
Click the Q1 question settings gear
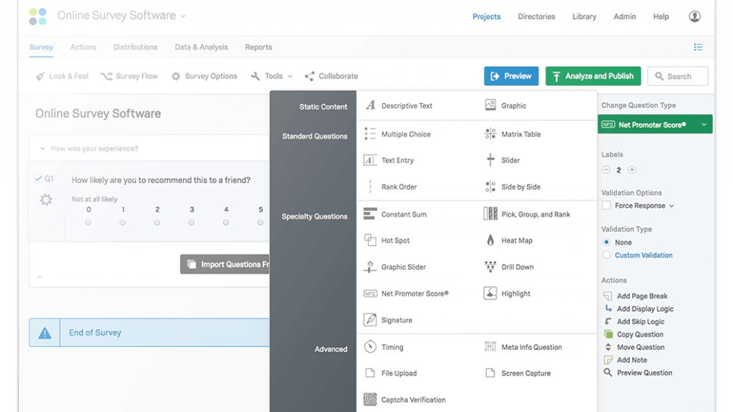coord(47,200)
